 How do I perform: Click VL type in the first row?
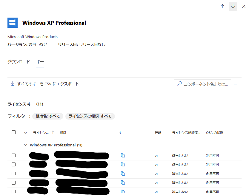[x=156, y=156]
